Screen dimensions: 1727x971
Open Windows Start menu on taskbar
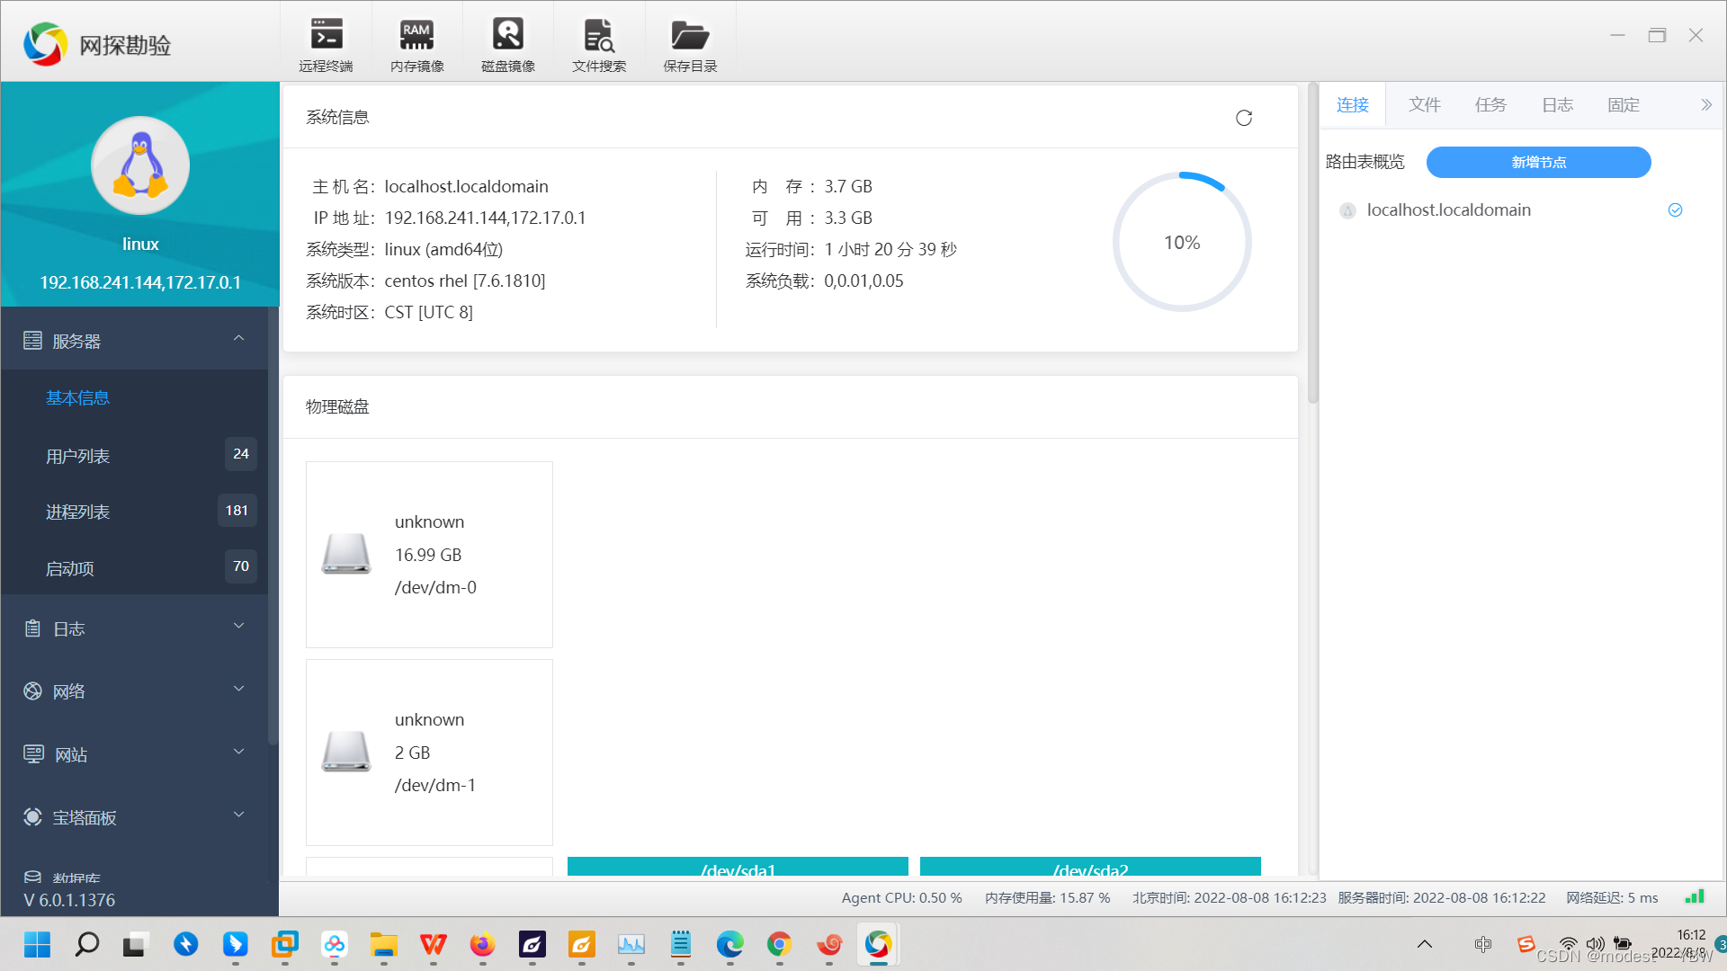(x=37, y=945)
